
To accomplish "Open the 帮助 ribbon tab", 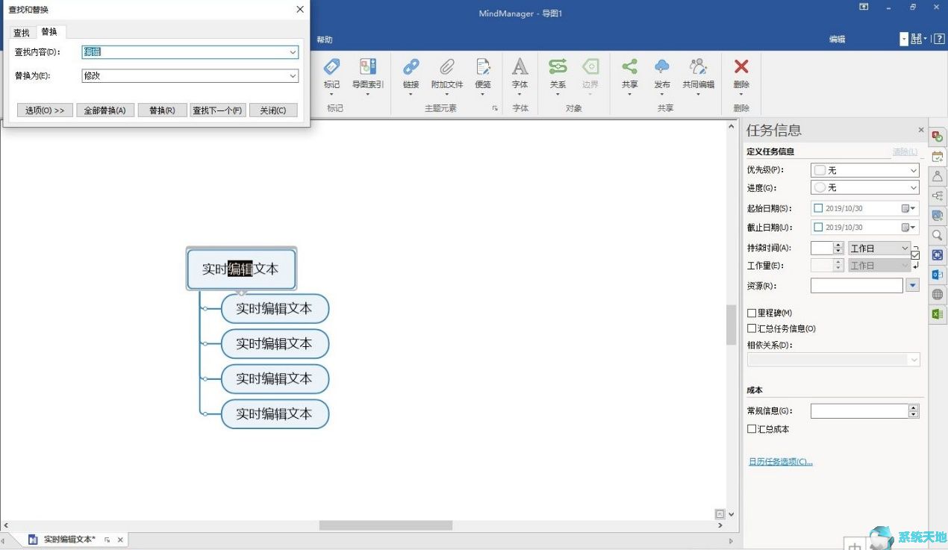I will (x=324, y=40).
